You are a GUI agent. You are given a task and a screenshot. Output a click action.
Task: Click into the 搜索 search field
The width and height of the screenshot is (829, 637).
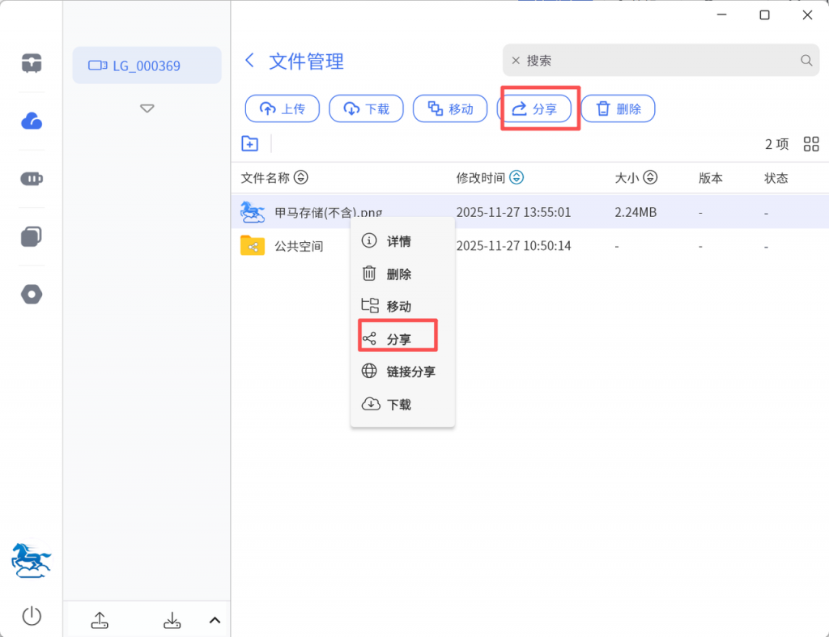(x=656, y=61)
